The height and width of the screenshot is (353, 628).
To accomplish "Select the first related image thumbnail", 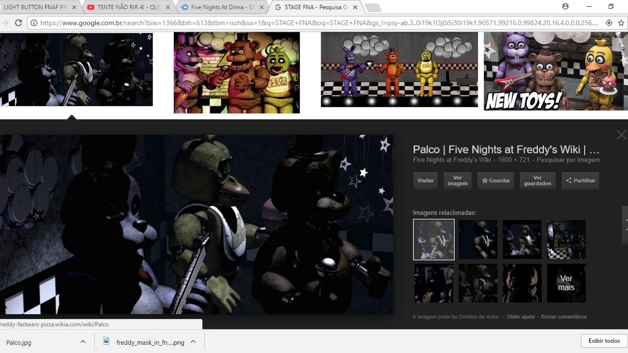I will pyautogui.click(x=434, y=239).
